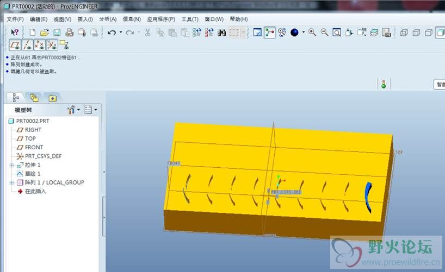Screen dimensions: 445x272
Task: Open the binoculars search tool
Action: coord(221,33)
